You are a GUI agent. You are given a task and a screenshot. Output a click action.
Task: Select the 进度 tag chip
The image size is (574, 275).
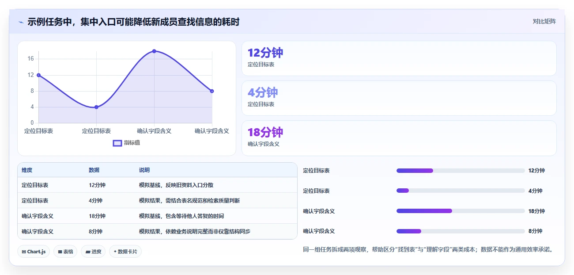coord(93,252)
